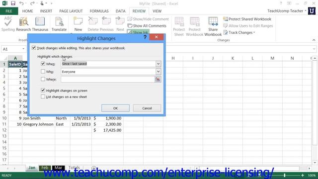Click the vertical scrollbar down arrow
Image resolution: width=318 pixels, height=179 pixels.
point(315,163)
